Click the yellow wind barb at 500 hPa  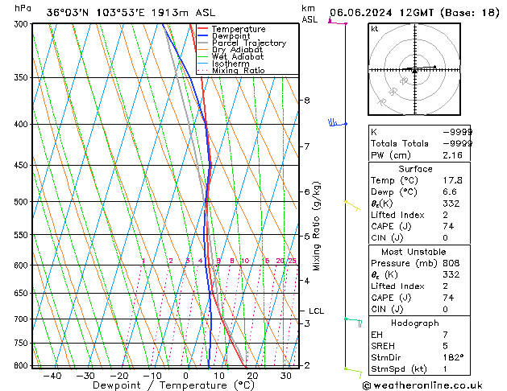click(x=352, y=206)
